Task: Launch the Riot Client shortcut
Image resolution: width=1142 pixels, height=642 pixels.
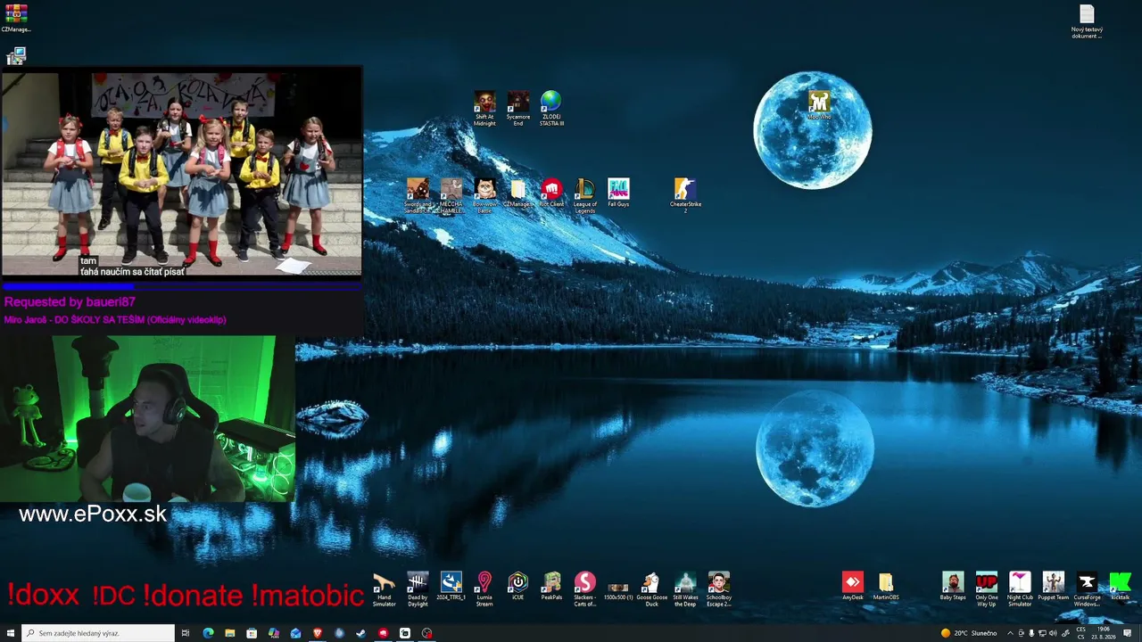Action: pos(551,193)
